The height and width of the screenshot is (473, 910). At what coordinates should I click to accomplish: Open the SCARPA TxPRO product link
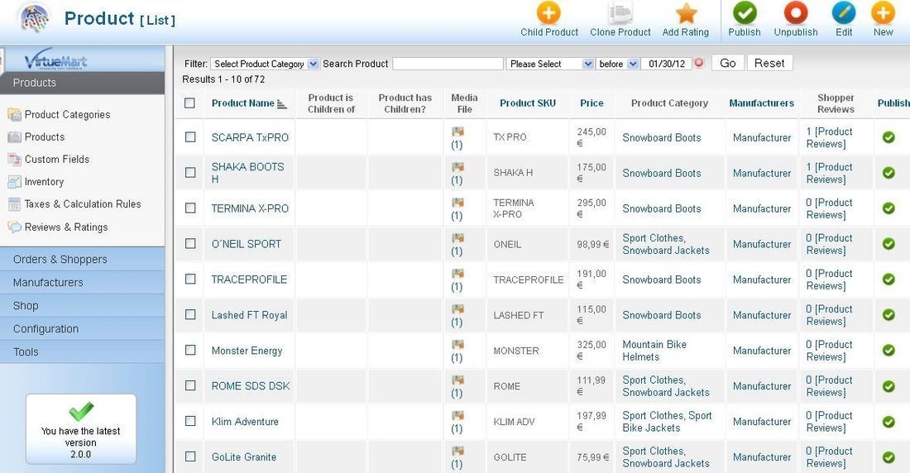[250, 137]
